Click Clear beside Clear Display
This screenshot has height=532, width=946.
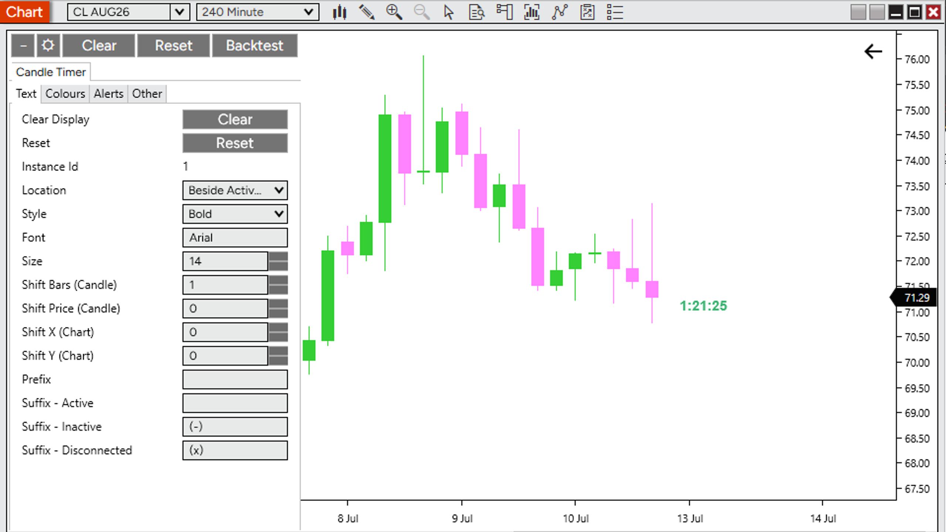pos(235,119)
